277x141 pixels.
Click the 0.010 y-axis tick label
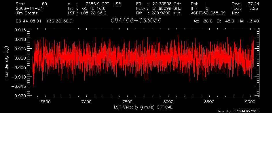[x=20, y=39]
